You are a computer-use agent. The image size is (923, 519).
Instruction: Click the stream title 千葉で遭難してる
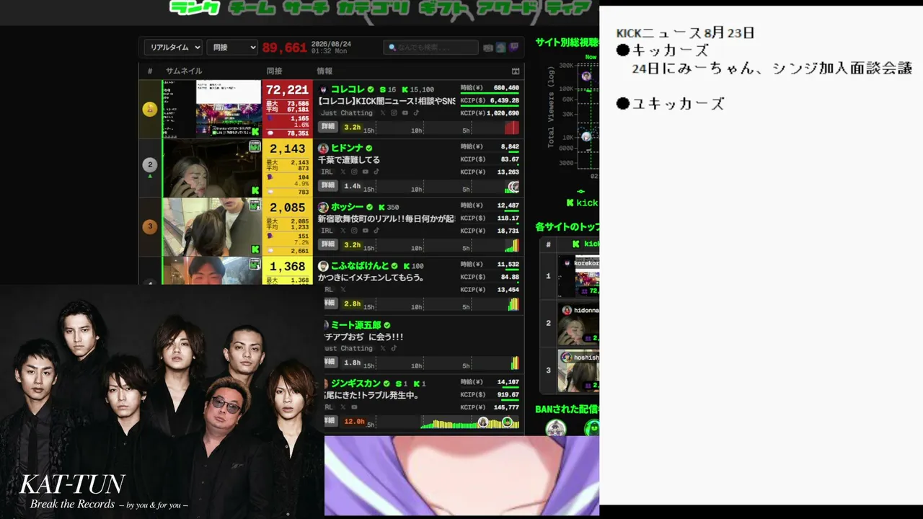click(x=349, y=160)
